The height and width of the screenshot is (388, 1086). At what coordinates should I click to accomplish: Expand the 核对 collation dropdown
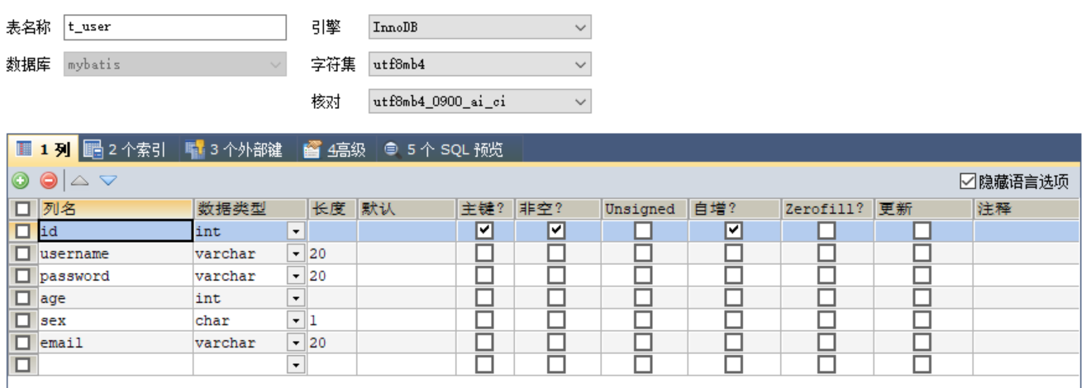point(580,102)
